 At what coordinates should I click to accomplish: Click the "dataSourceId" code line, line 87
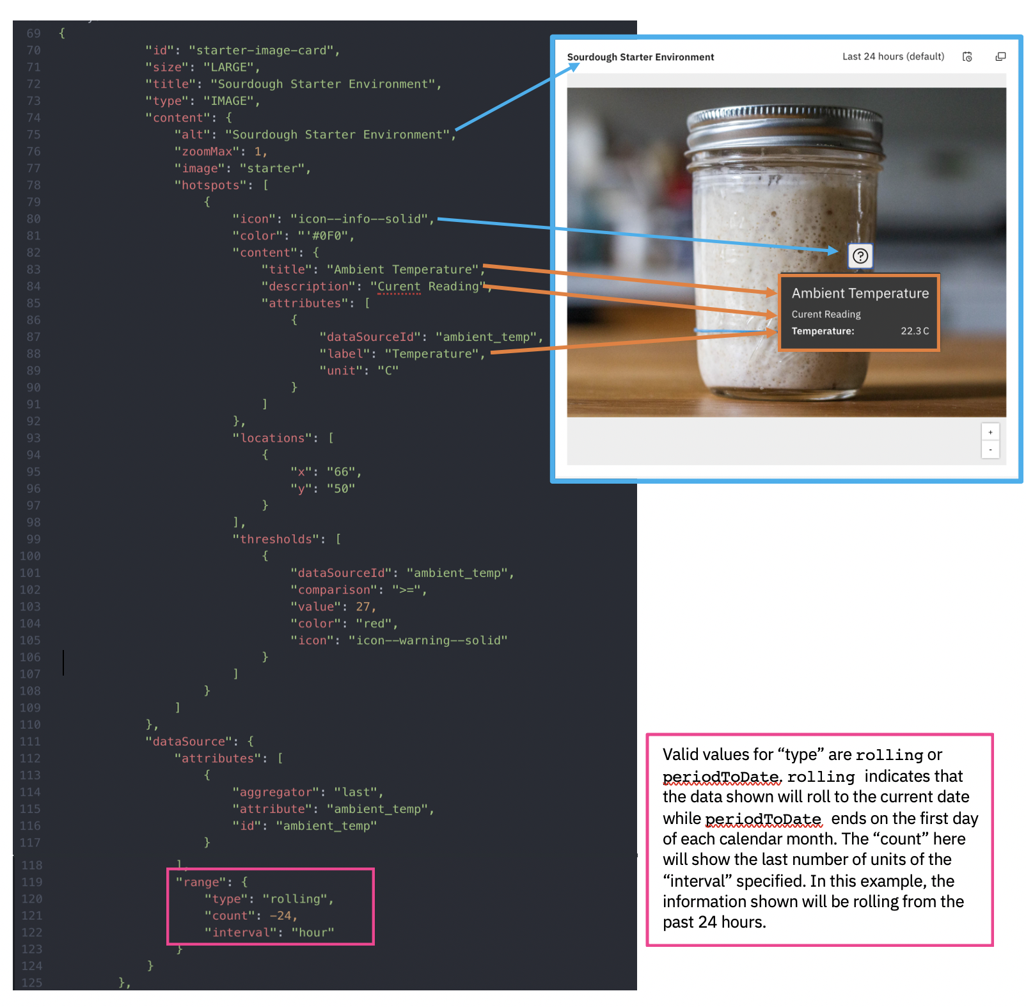click(431, 337)
